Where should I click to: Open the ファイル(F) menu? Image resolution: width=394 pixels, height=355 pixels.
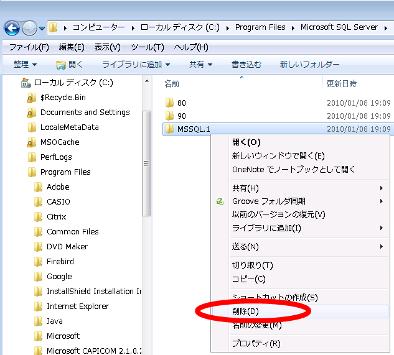click(29, 47)
